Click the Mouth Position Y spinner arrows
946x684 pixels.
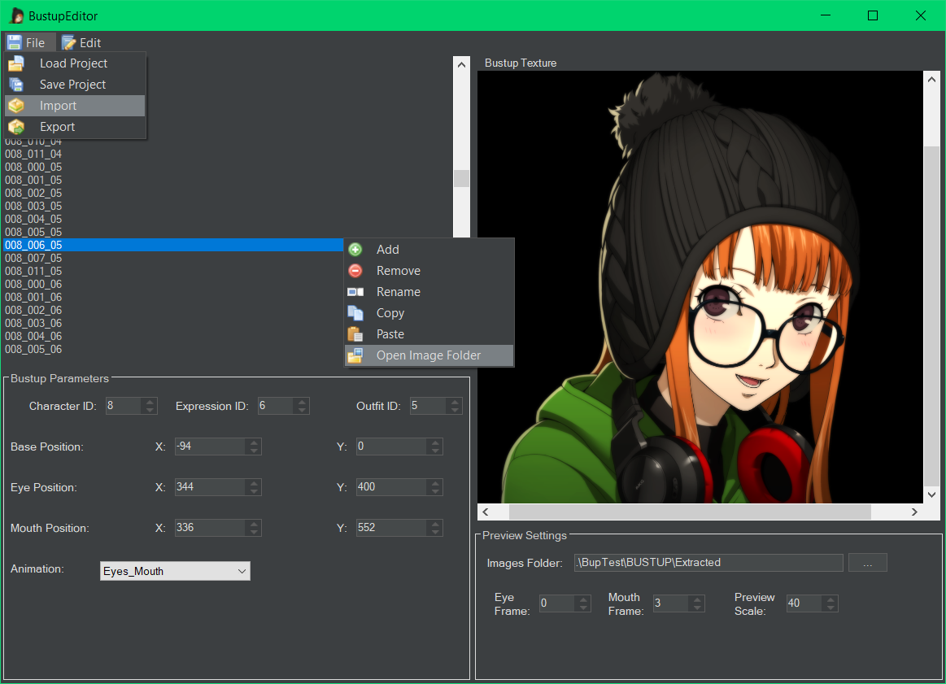(x=436, y=528)
